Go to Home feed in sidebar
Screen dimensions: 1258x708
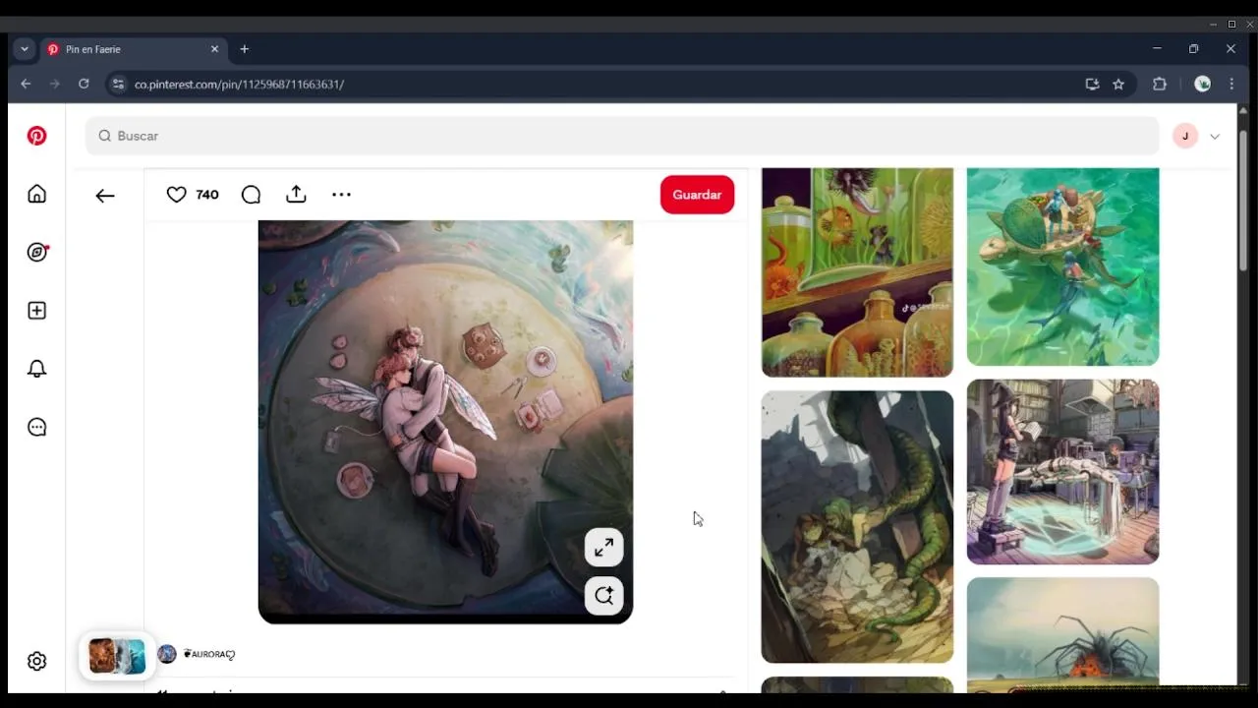point(36,194)
